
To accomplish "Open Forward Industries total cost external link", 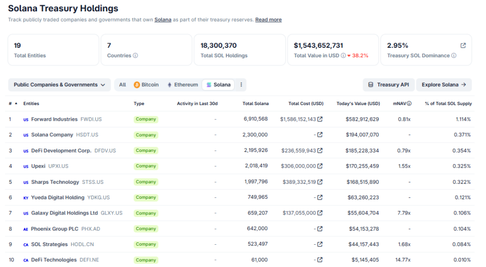I will 320,119.
